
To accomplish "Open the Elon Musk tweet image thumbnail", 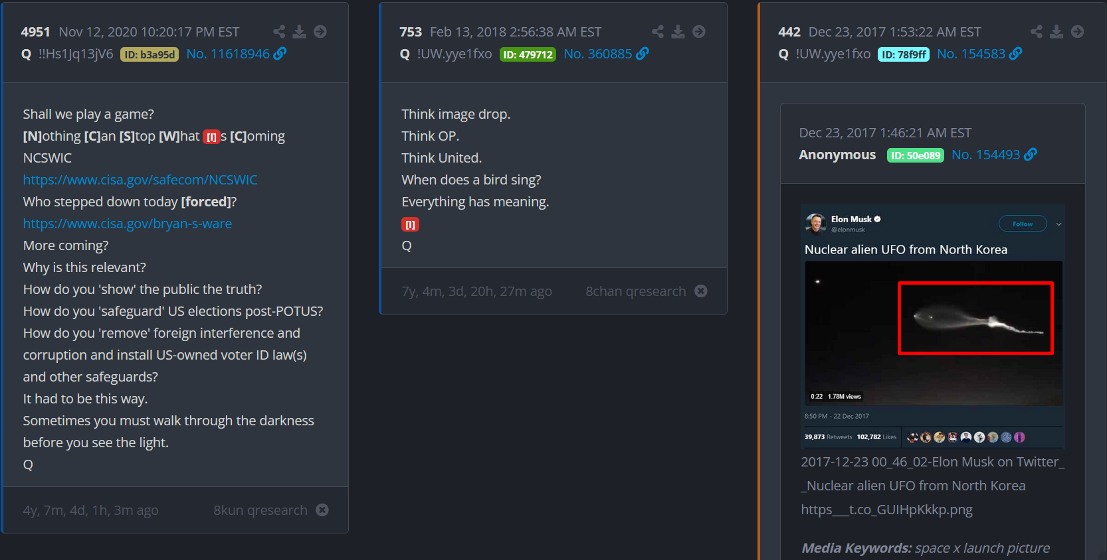I will (932, 326).
